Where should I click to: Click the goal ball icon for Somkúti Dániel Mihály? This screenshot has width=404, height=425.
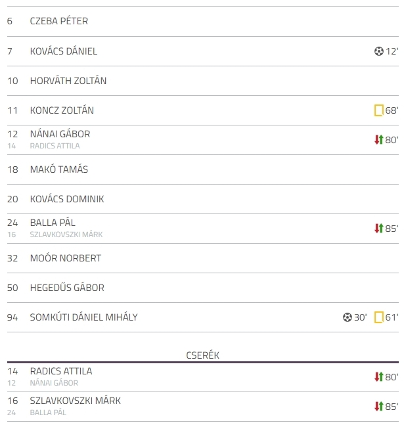(348, 317)
